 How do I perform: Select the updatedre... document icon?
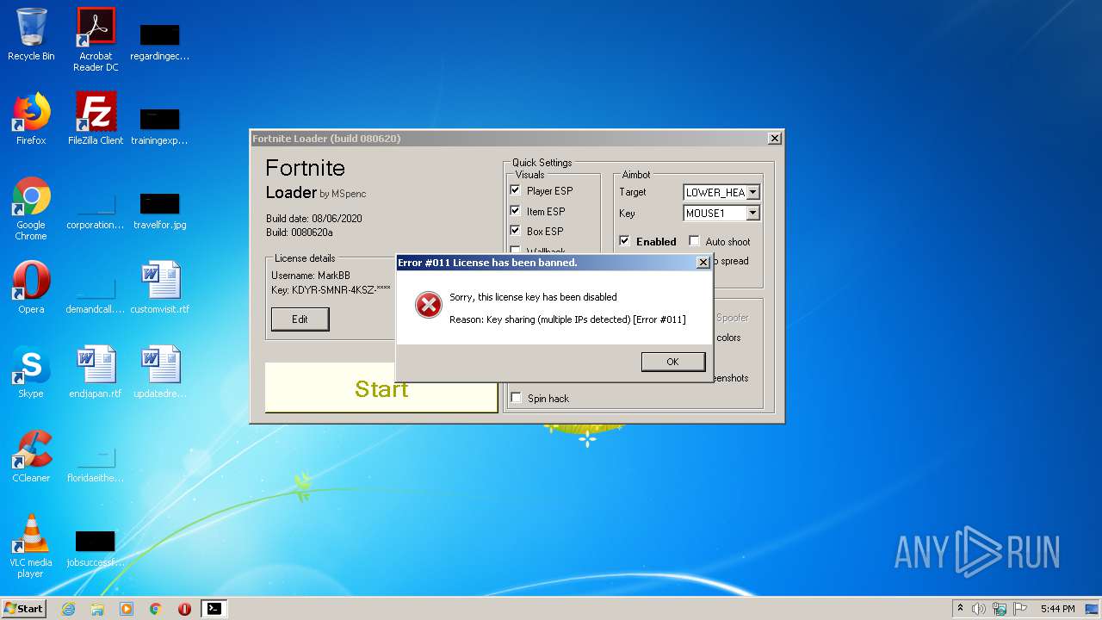click(x=160, y=372)
